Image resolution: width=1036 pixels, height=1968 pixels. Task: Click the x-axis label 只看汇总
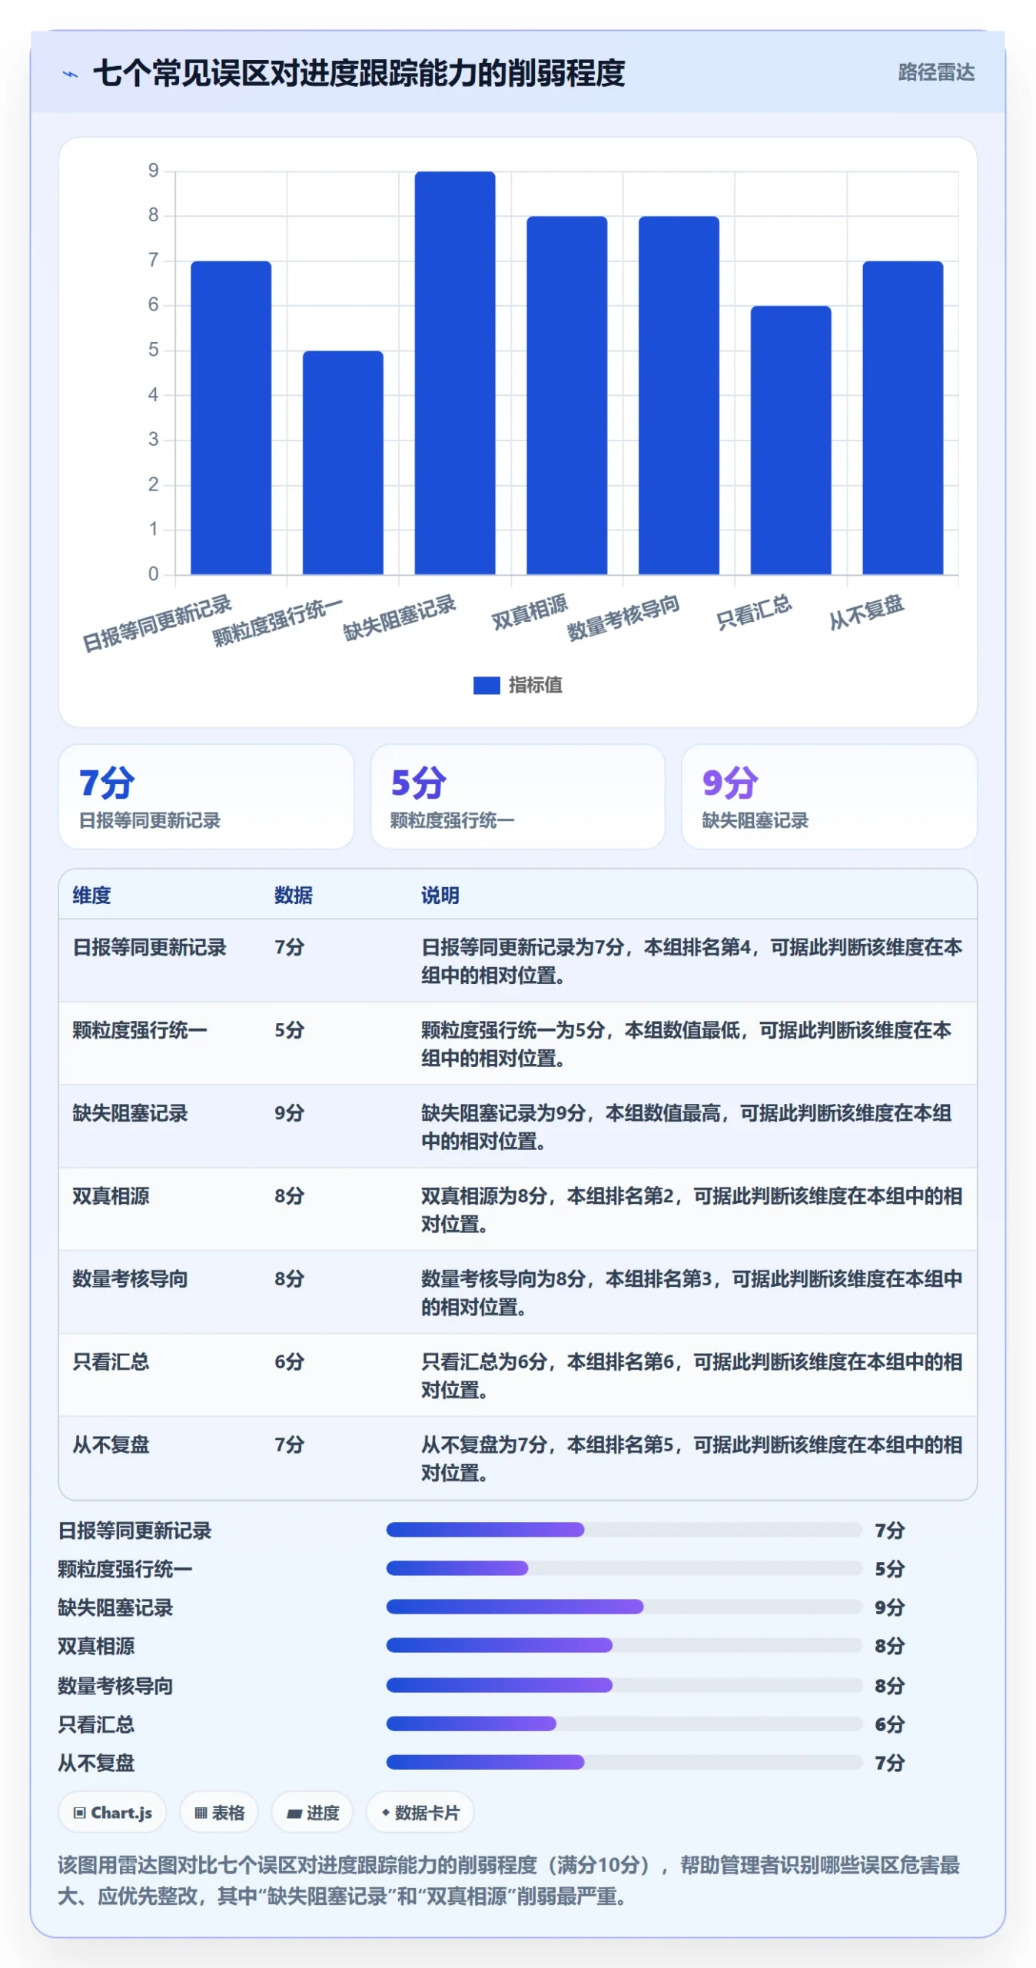(753, 613)
